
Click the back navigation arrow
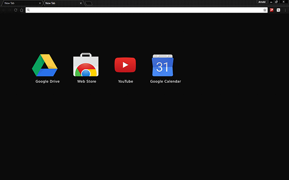[x=4, y=10]
